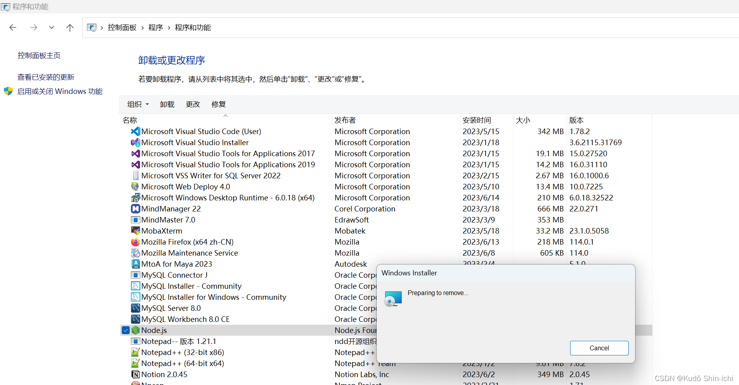Click the MySQL Installer - Community icon
Viewport: 739px width, 385px height.
pos(136,286)
